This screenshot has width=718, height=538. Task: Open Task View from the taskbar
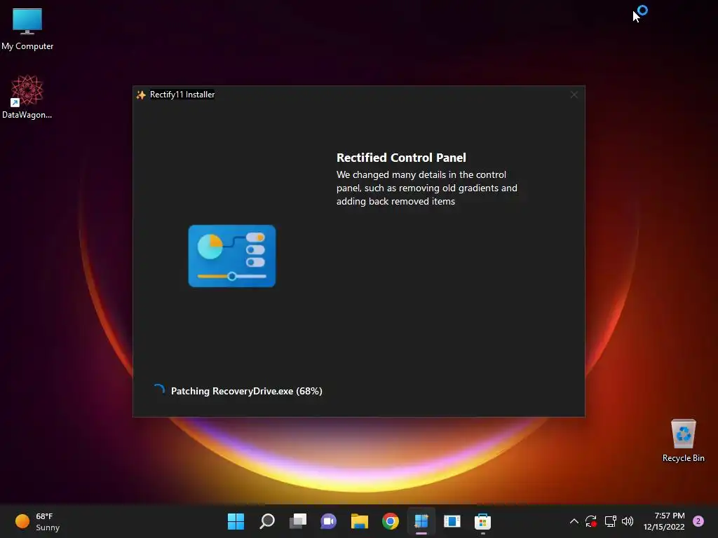pos(298,521)
